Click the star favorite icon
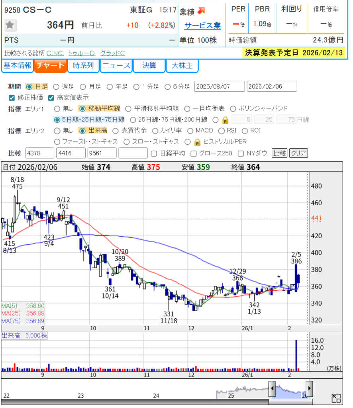Screen dimensions: 353x408 (10, 25)
